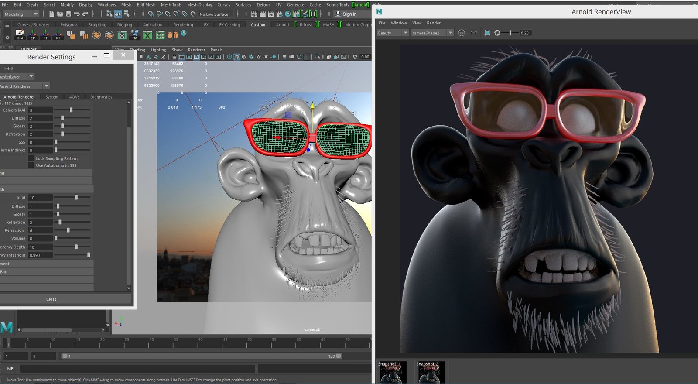This screenshot has width=698, height=384.
Task: Click the Ray Depth Total slider
Action: [72, 197]
